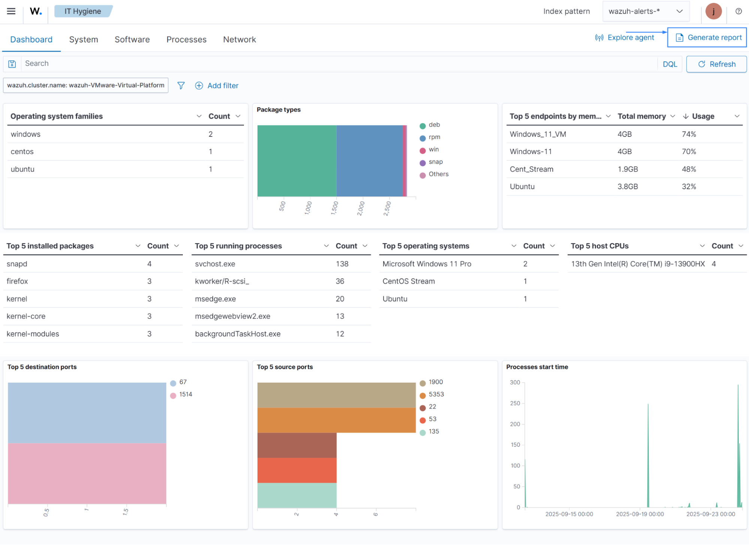Toggle the 5353 source port legend

point(436,394)
